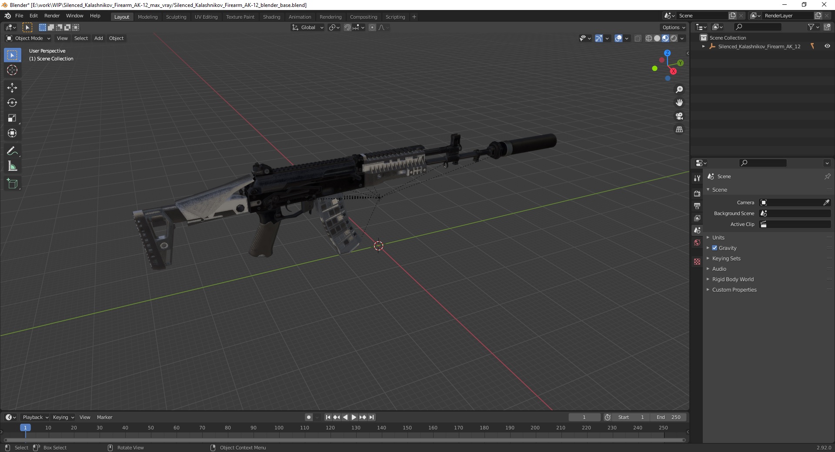
Task: Switch to Rendered viewport shading
Action: click(674, 38)
